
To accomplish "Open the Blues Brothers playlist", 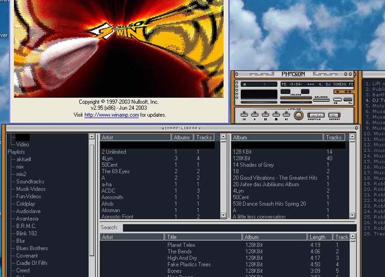I will [32, 248].
